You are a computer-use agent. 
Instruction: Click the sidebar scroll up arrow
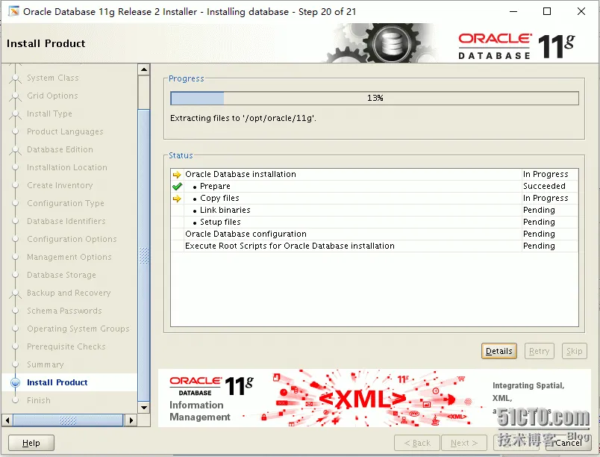[144, 69]
